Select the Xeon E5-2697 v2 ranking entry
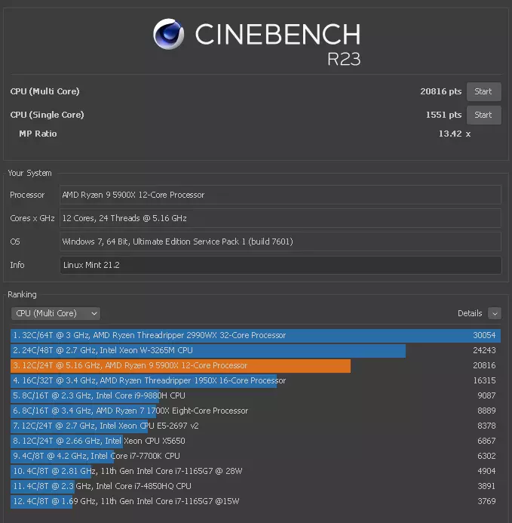Screen dimensions: 512x523 pyautogui.click(x=256, y=426)
